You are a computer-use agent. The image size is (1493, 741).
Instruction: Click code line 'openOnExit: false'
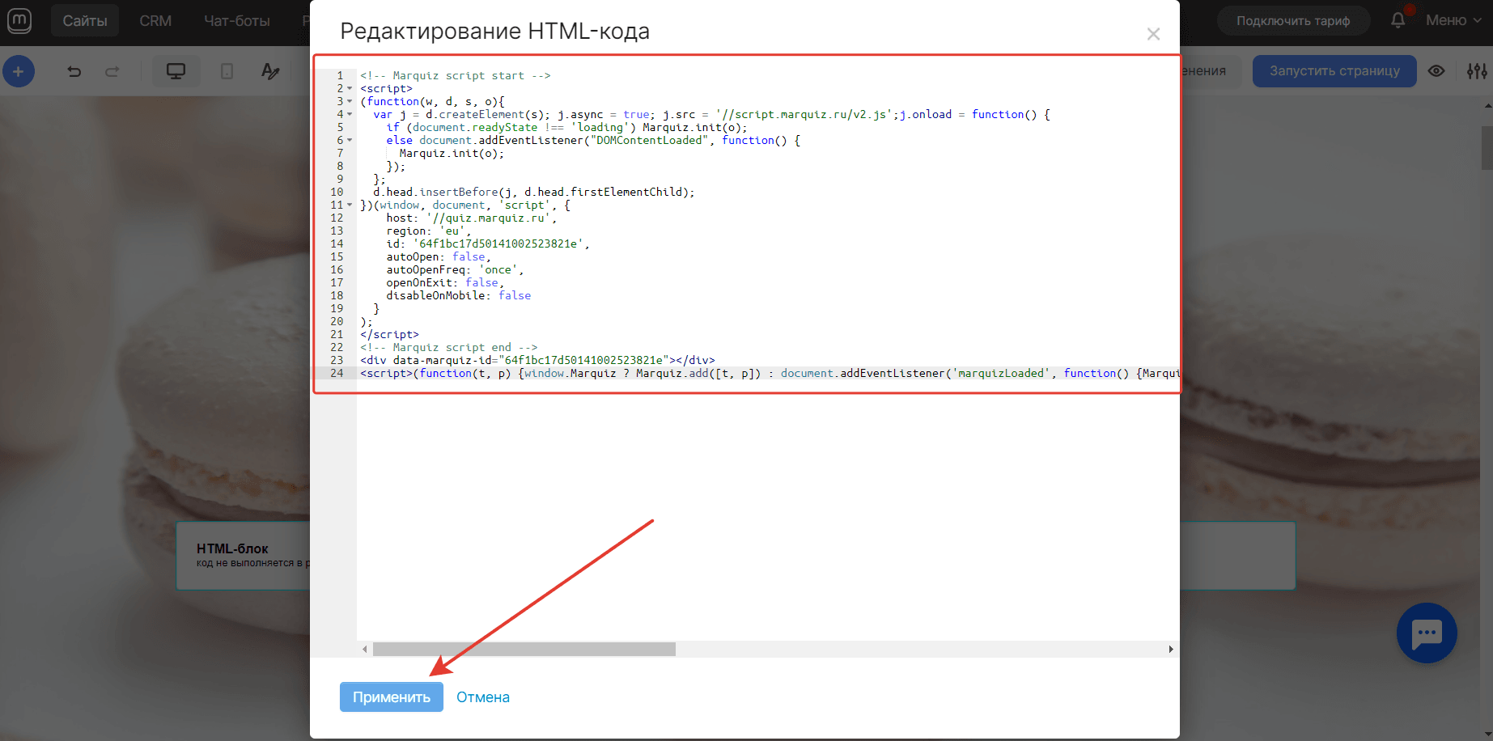pos(445,283)
